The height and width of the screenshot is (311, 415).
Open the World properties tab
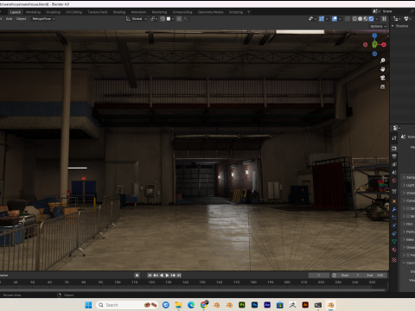click(x=394, y=181)
